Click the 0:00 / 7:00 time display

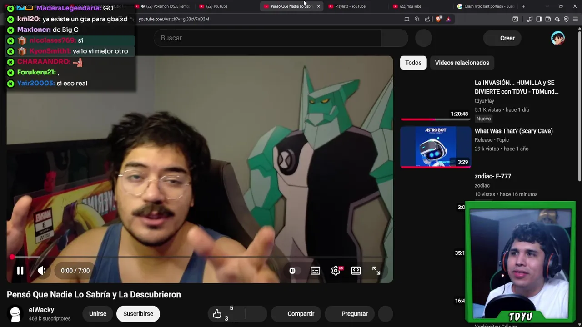pyautogui.click(x=75, y=271)
